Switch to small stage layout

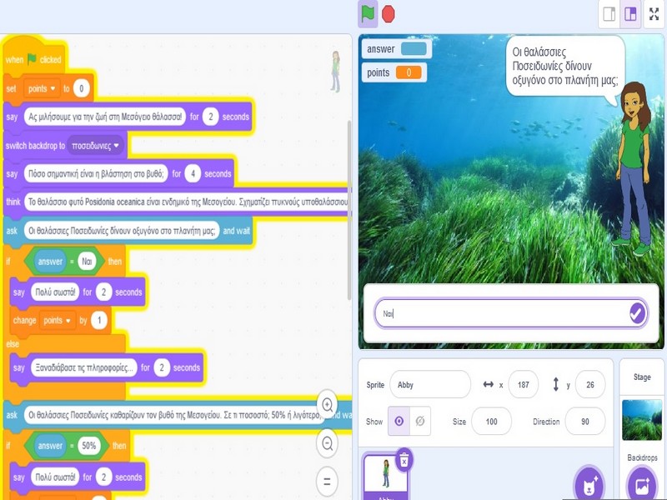[x=609, y=14]
